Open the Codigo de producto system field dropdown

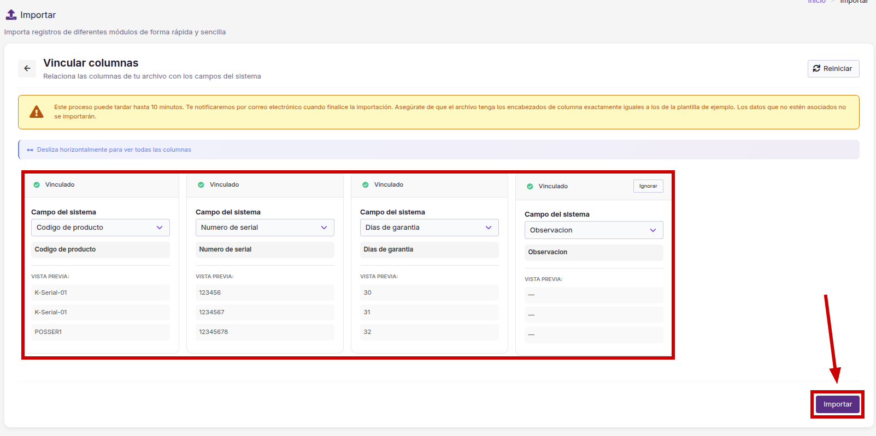click(x=101, y=228)
